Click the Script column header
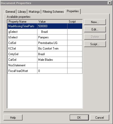This screenshot has height=124, width=113. pyautogui.click(x=75, y=22)
